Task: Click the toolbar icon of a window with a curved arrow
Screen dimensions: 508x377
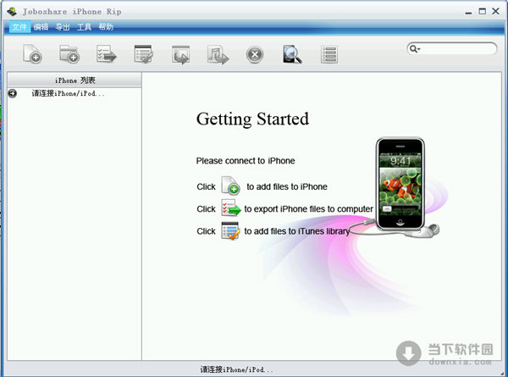Action: [181, 54]
